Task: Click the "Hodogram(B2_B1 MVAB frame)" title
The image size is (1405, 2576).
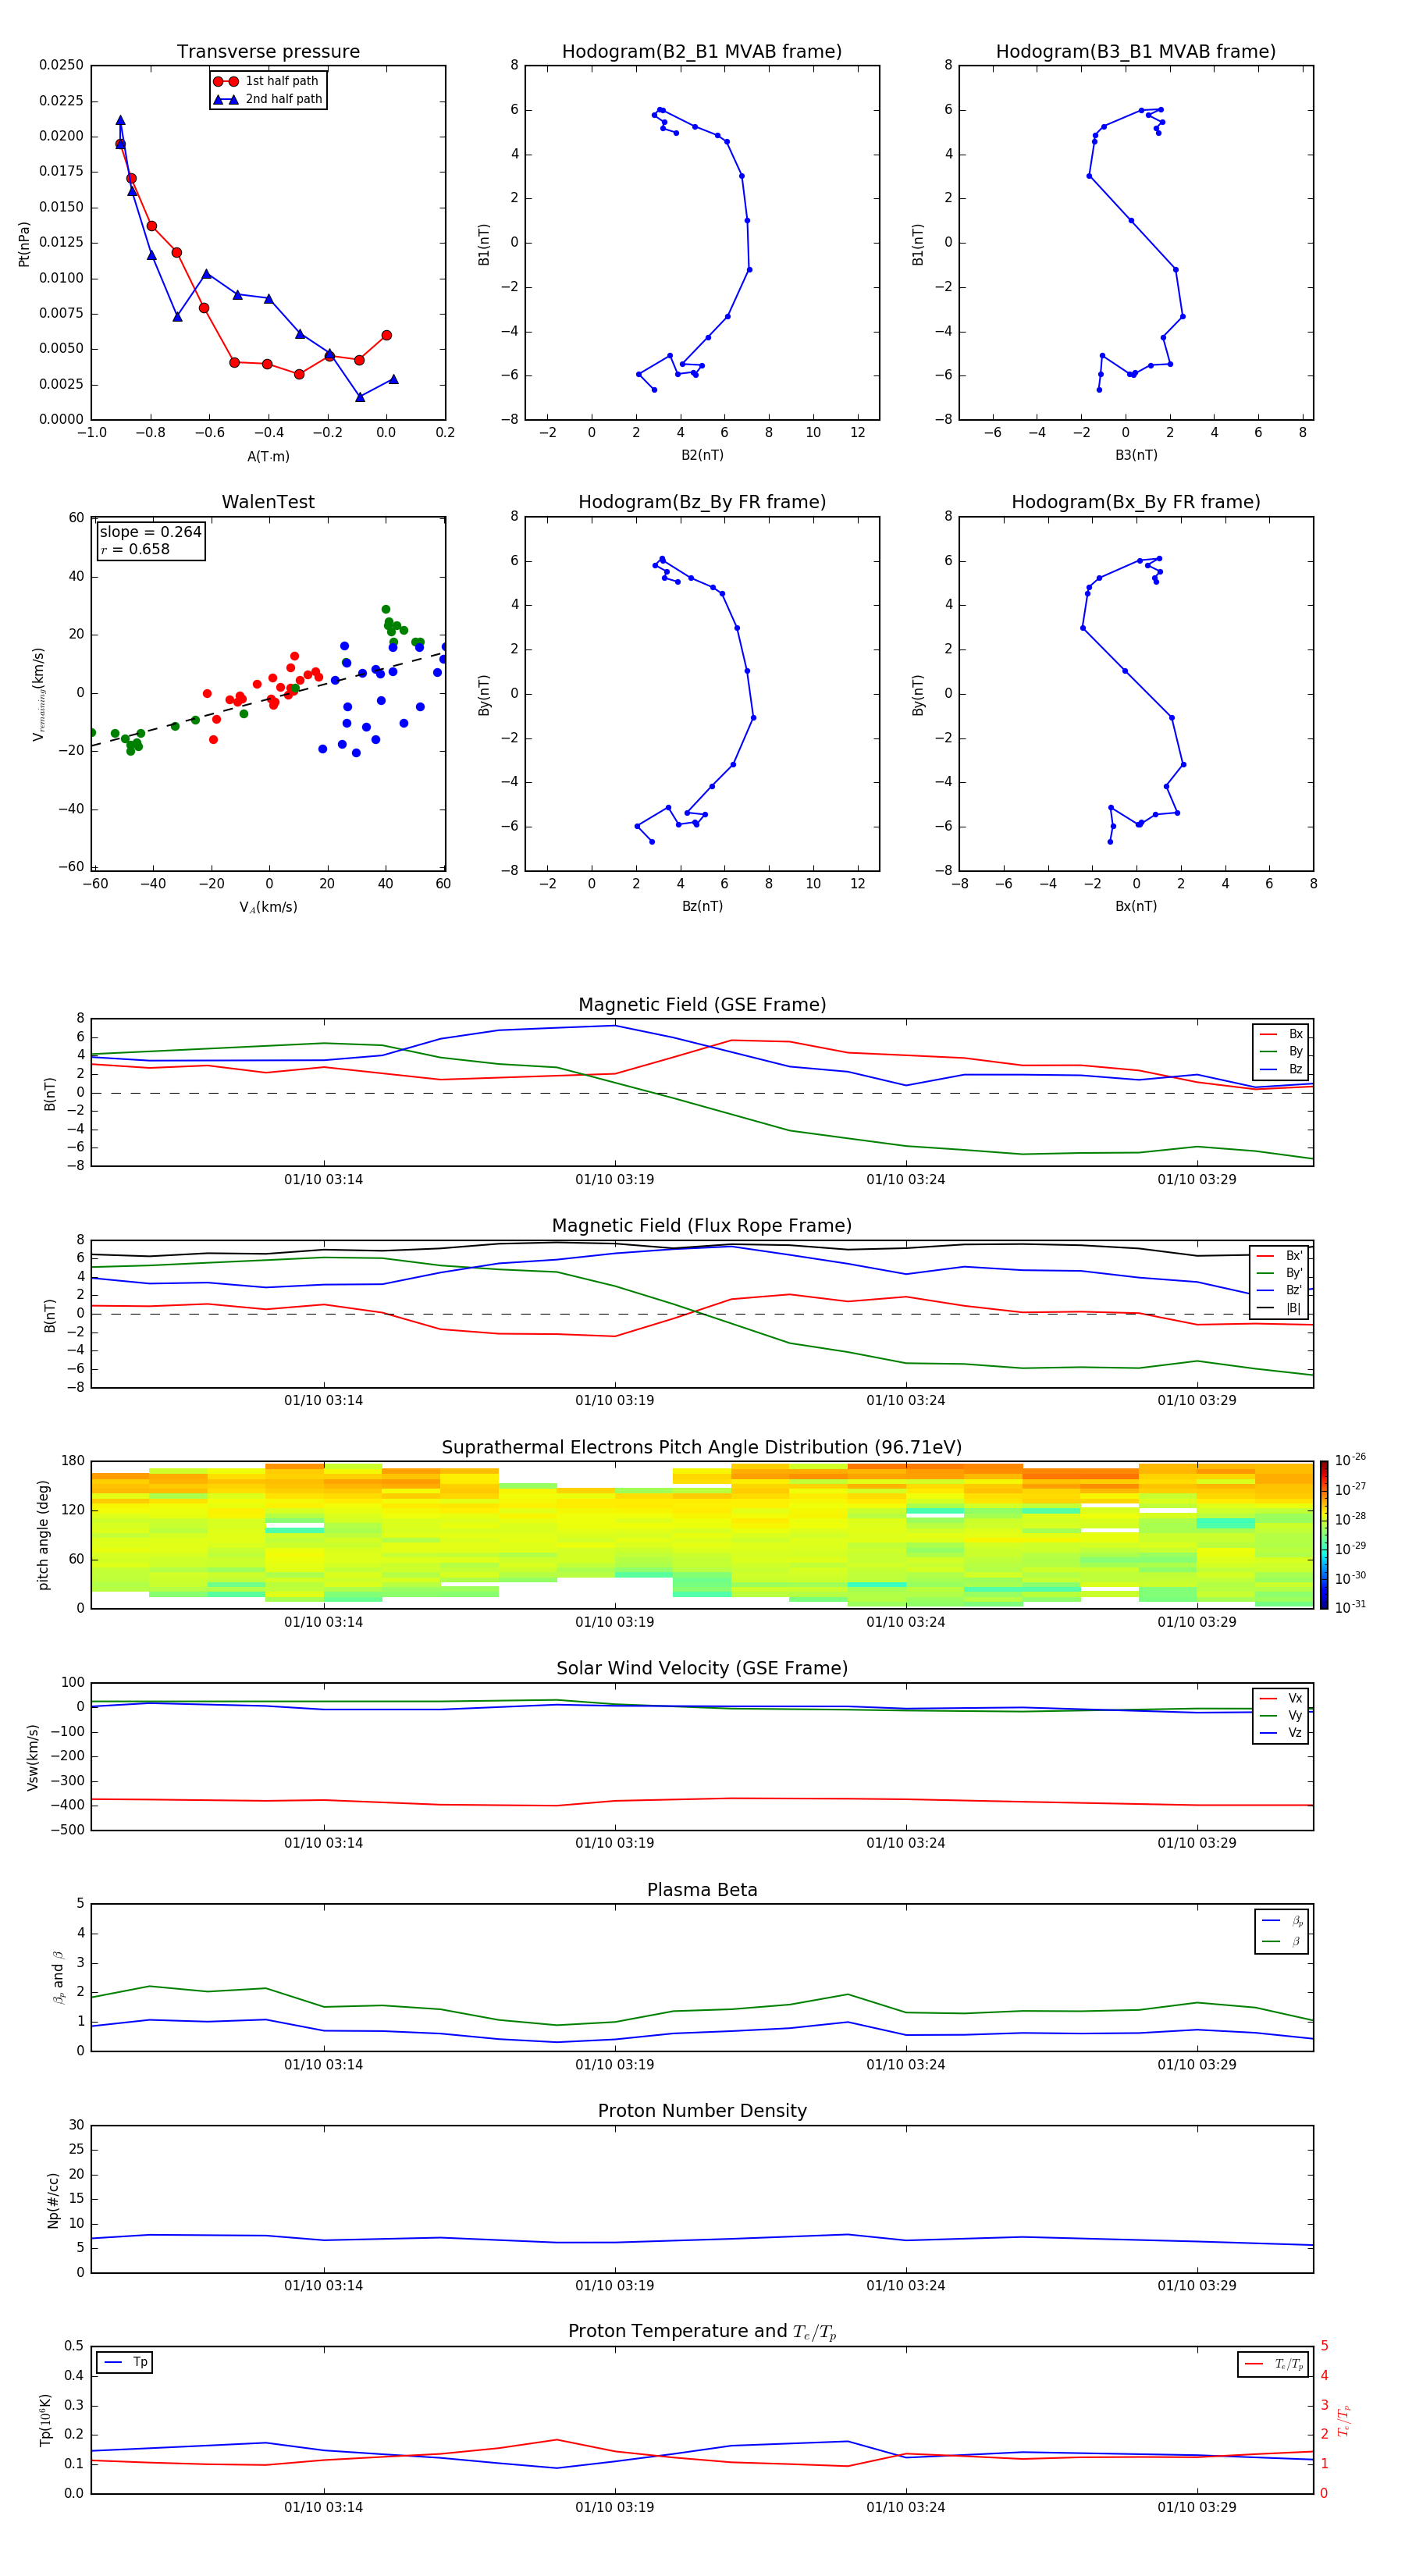Action: pyautogui.click(x=702, y=51)
